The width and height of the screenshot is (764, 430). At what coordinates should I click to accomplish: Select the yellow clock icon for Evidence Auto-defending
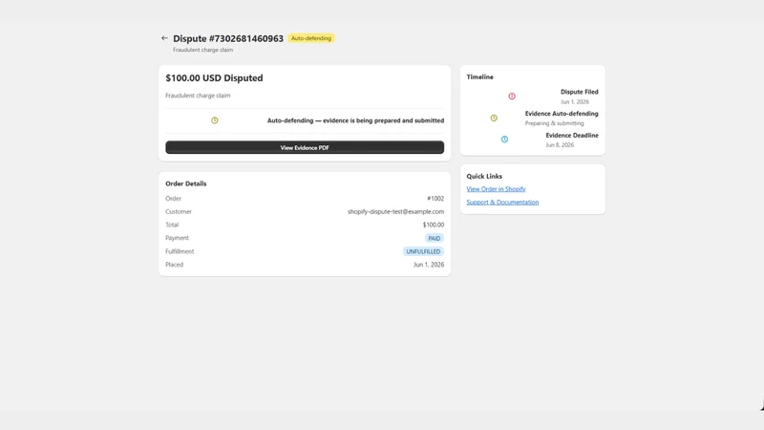(x=494, y=118)
